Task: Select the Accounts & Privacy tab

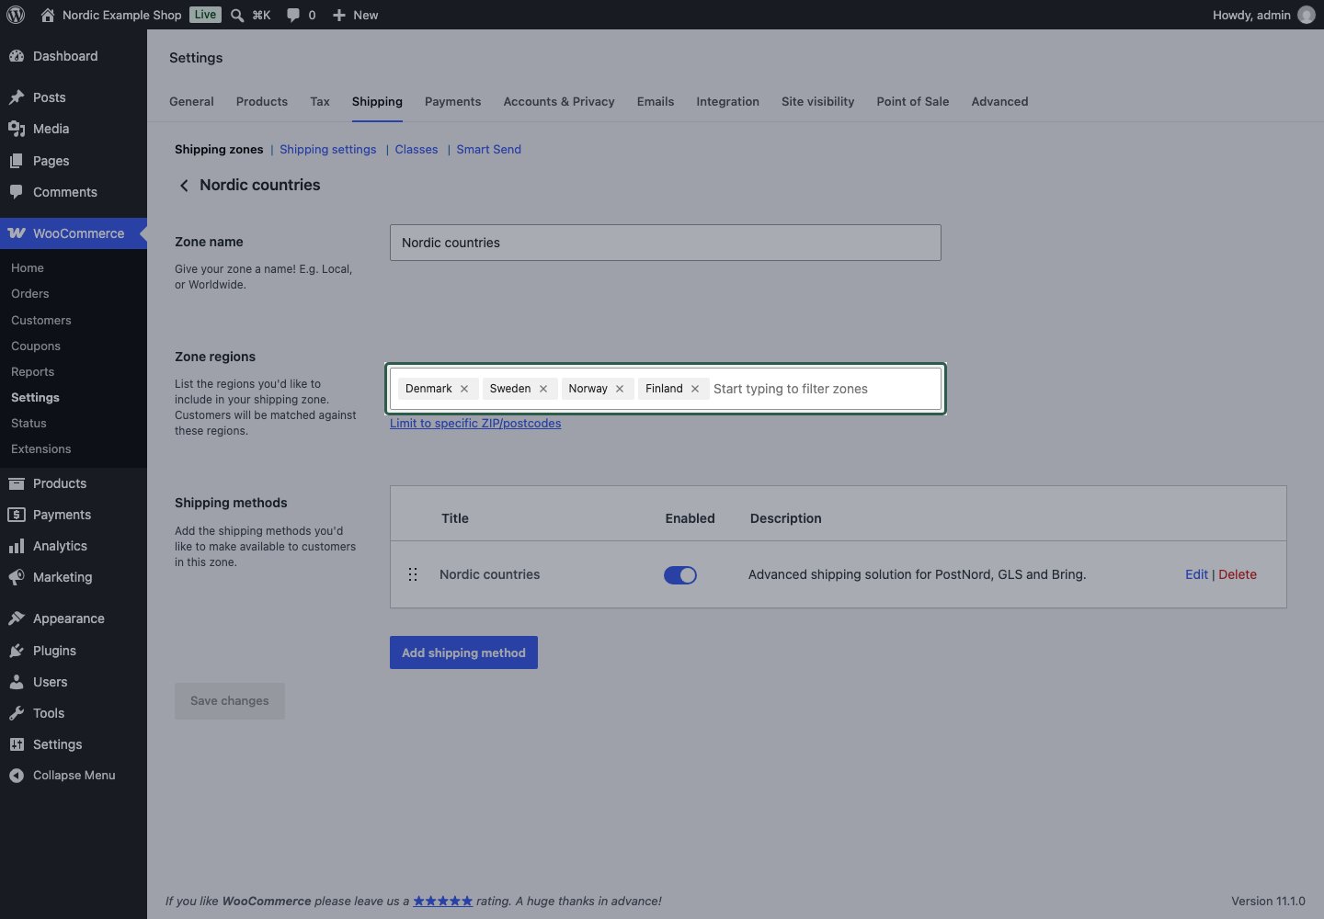Action: point(559,102)
